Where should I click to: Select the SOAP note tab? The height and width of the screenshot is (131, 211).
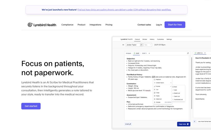click(136, 53)
